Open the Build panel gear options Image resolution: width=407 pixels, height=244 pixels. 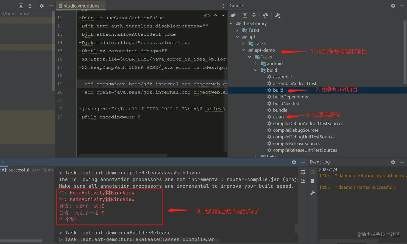[x=294, y=162]
